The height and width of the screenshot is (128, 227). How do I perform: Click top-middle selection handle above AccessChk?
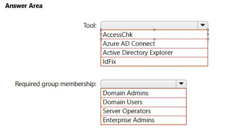(154, 30)
